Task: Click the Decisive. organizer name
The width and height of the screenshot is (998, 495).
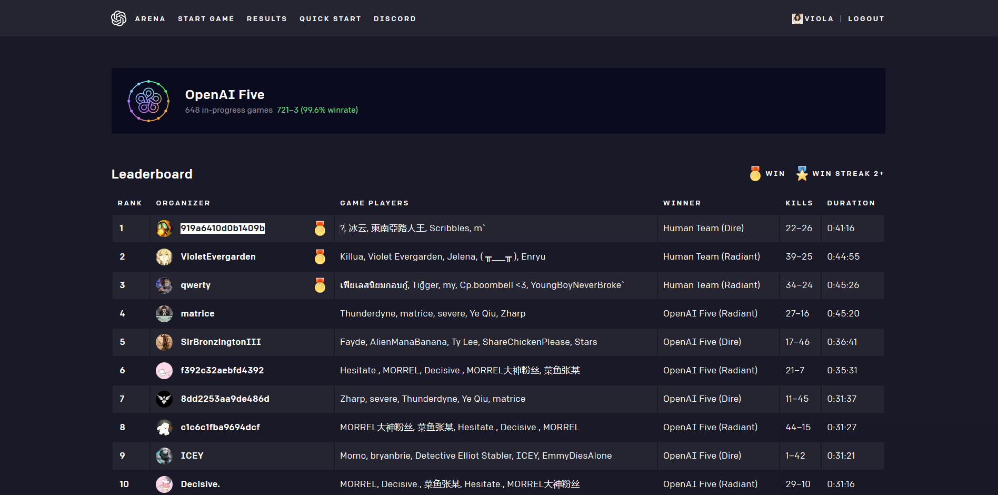Action: tap(200, 484)
